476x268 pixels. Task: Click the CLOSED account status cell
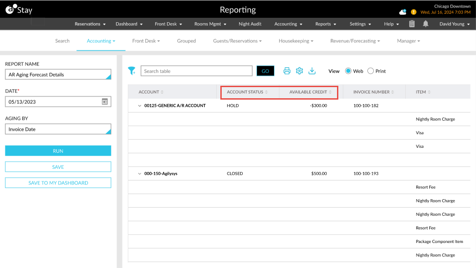235,174
